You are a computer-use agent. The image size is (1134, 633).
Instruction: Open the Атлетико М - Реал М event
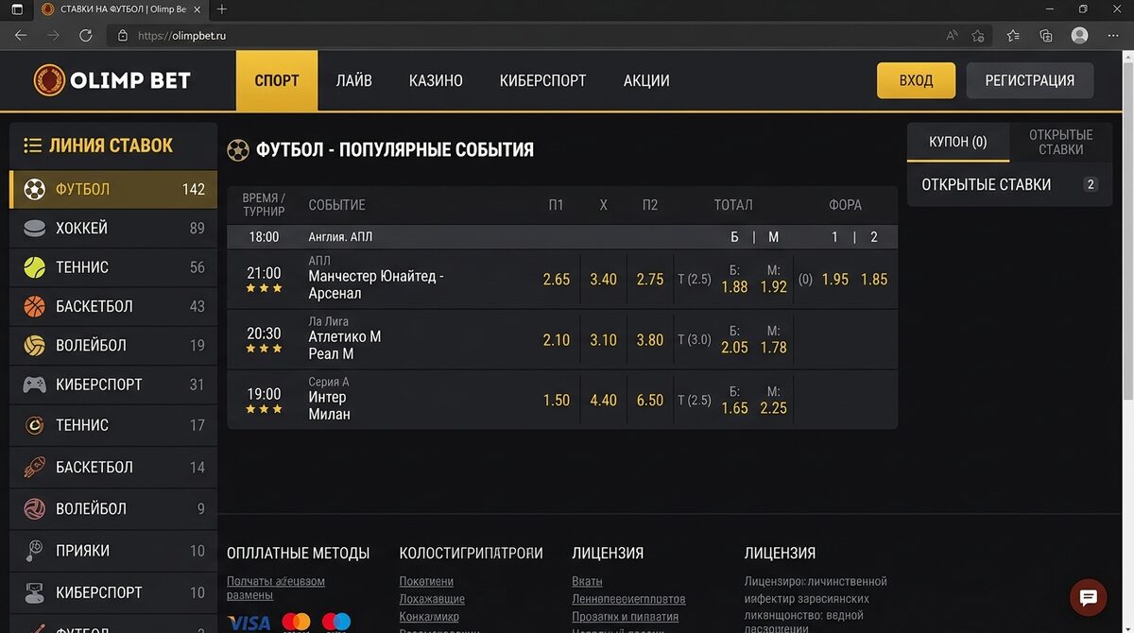(x=345, y=345)
